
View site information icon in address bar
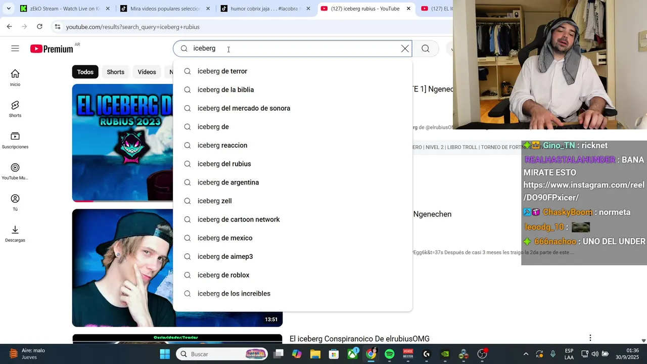click(x=57, y=27)
